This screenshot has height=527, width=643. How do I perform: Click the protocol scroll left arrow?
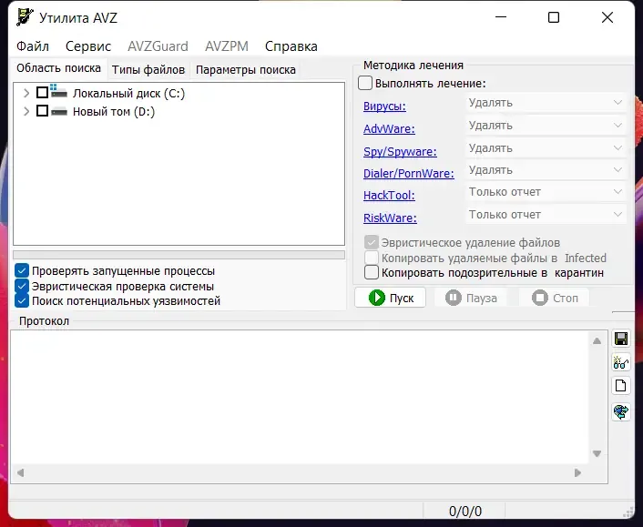[21, 473]
